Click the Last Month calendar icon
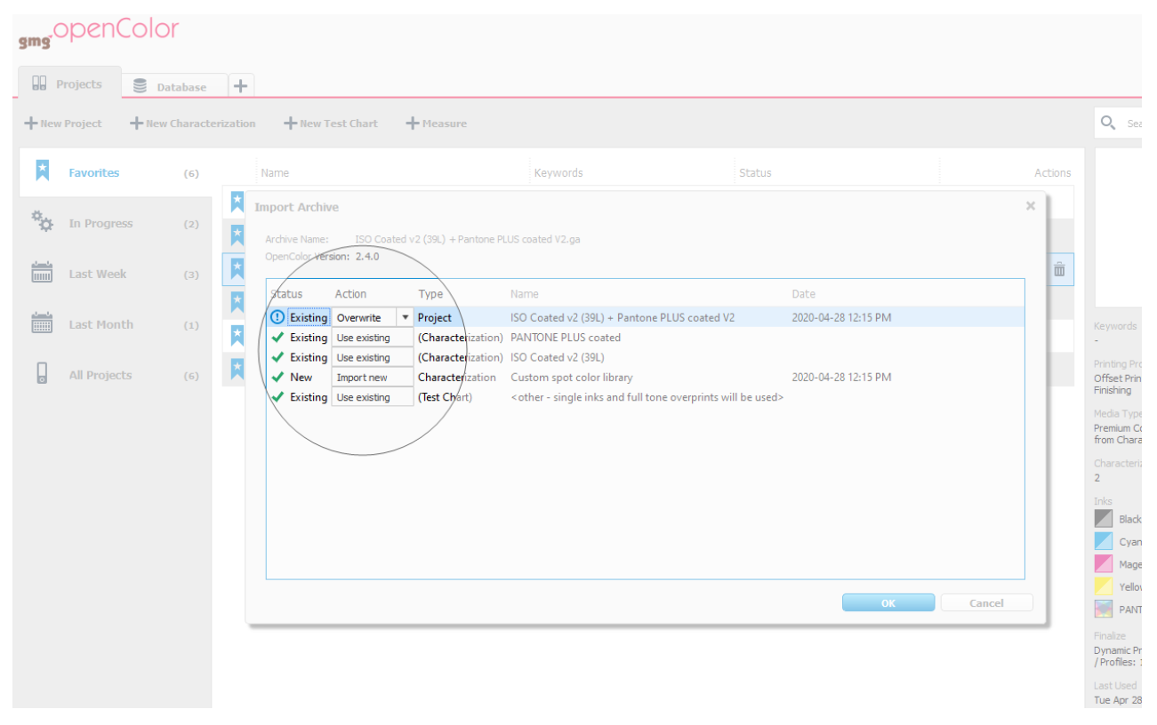 42,323
